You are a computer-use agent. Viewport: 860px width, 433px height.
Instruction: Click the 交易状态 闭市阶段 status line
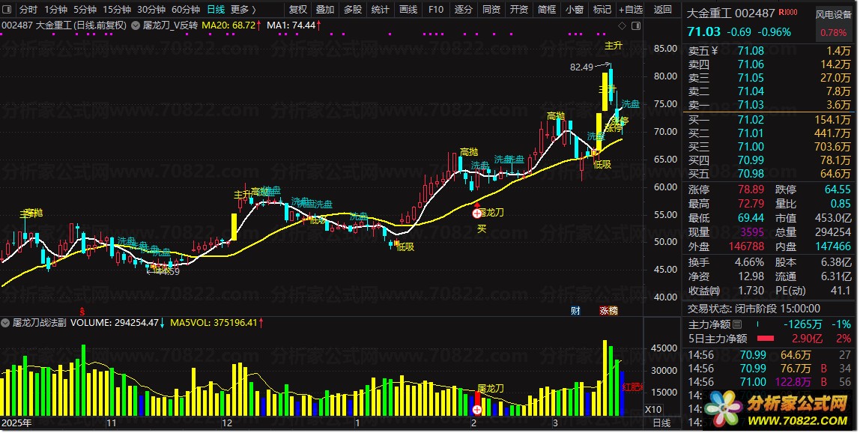pos(754,309)
